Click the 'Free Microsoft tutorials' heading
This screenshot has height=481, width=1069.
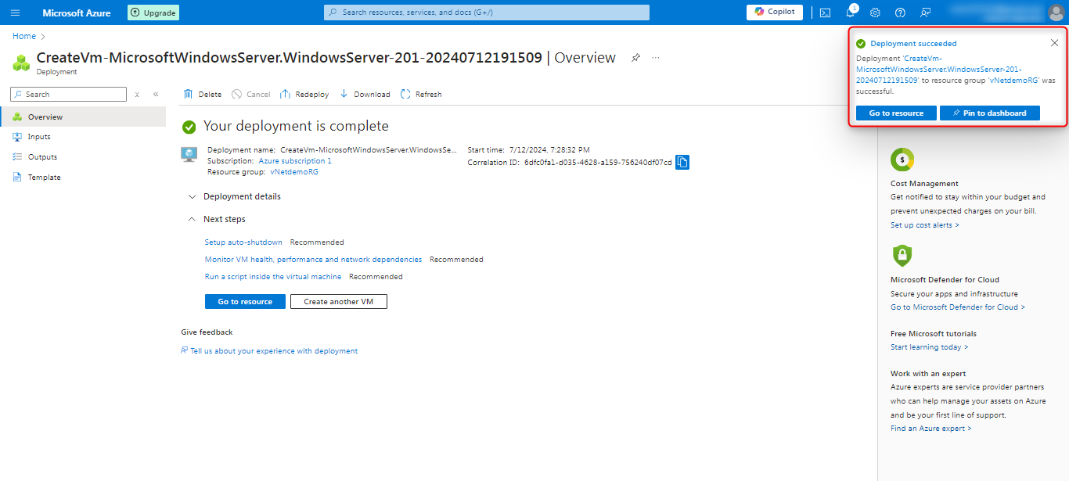(934, 334)
